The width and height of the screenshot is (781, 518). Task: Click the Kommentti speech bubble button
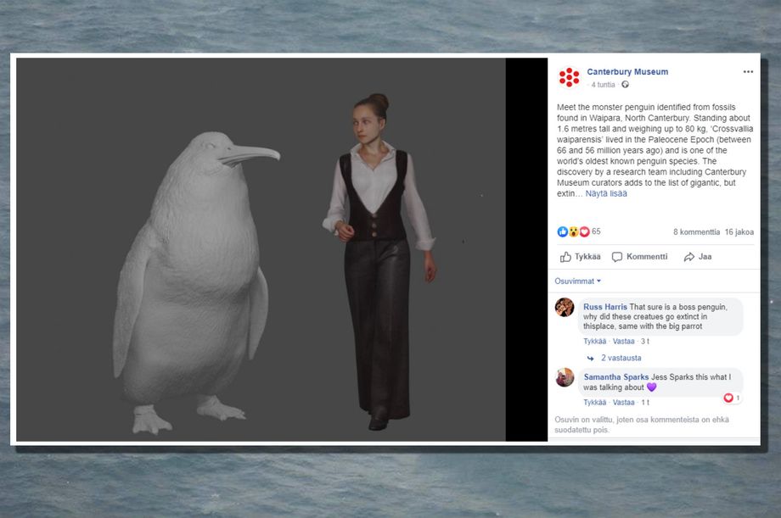[x=640, y=257]
